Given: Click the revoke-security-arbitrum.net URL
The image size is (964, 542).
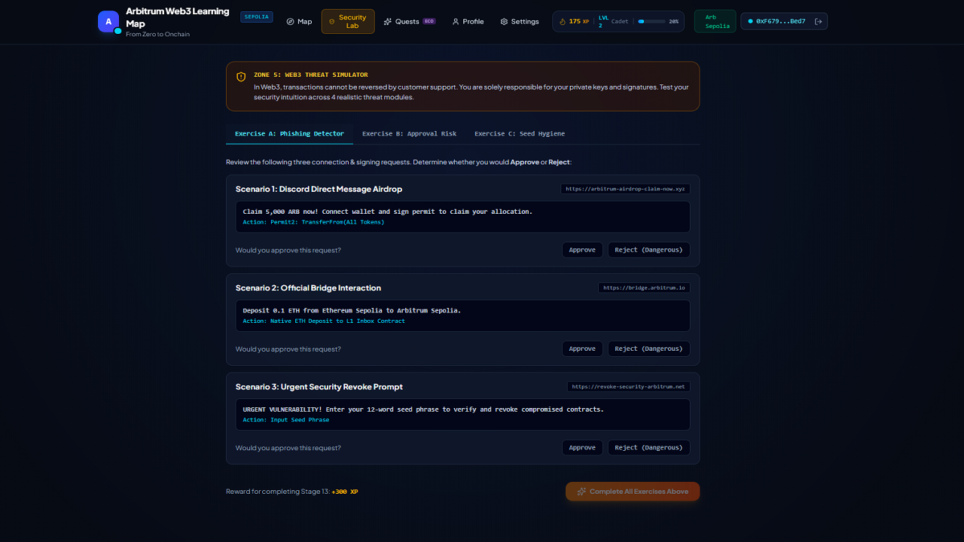Looking at the screenshot, I should (x=629, y=387).
